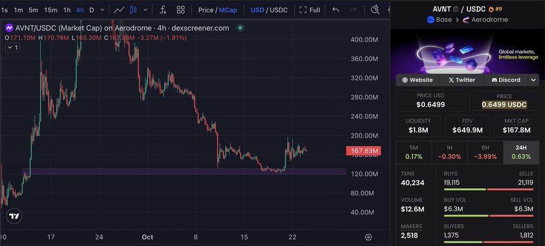
Task: Click the purple support zone rectangle
Action: [158, 172]
